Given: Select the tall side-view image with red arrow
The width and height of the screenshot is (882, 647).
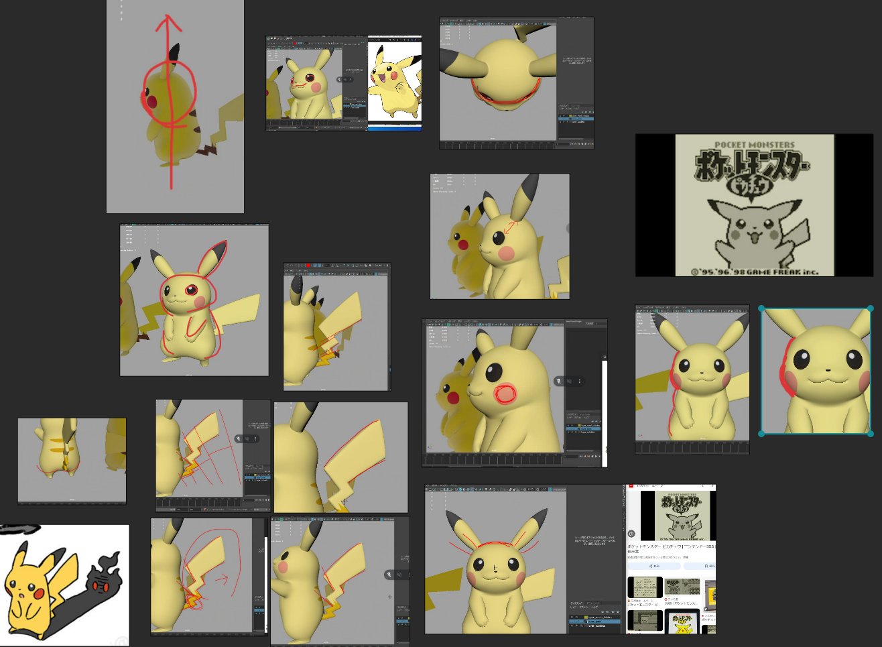Looking at the screenshot, I should pos(175,107).
